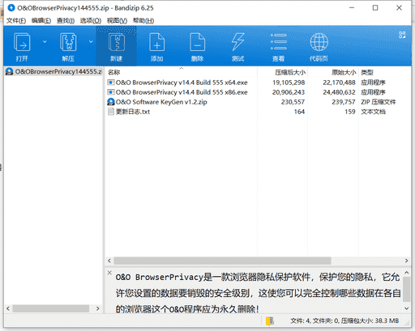Click the comment pane scroll down arrow
Screen dimensions: 415x331
[x=407, y=308]
